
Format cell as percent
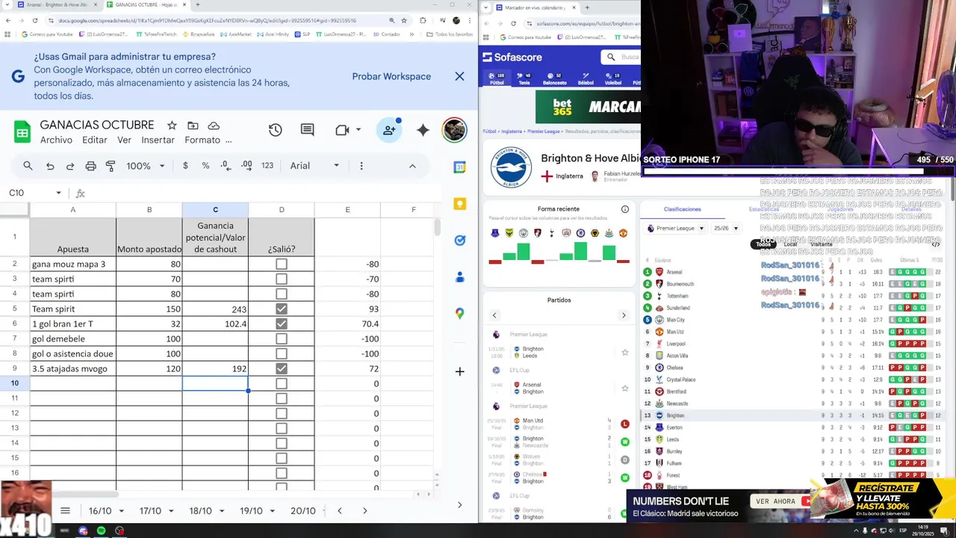tap(205, 166)
